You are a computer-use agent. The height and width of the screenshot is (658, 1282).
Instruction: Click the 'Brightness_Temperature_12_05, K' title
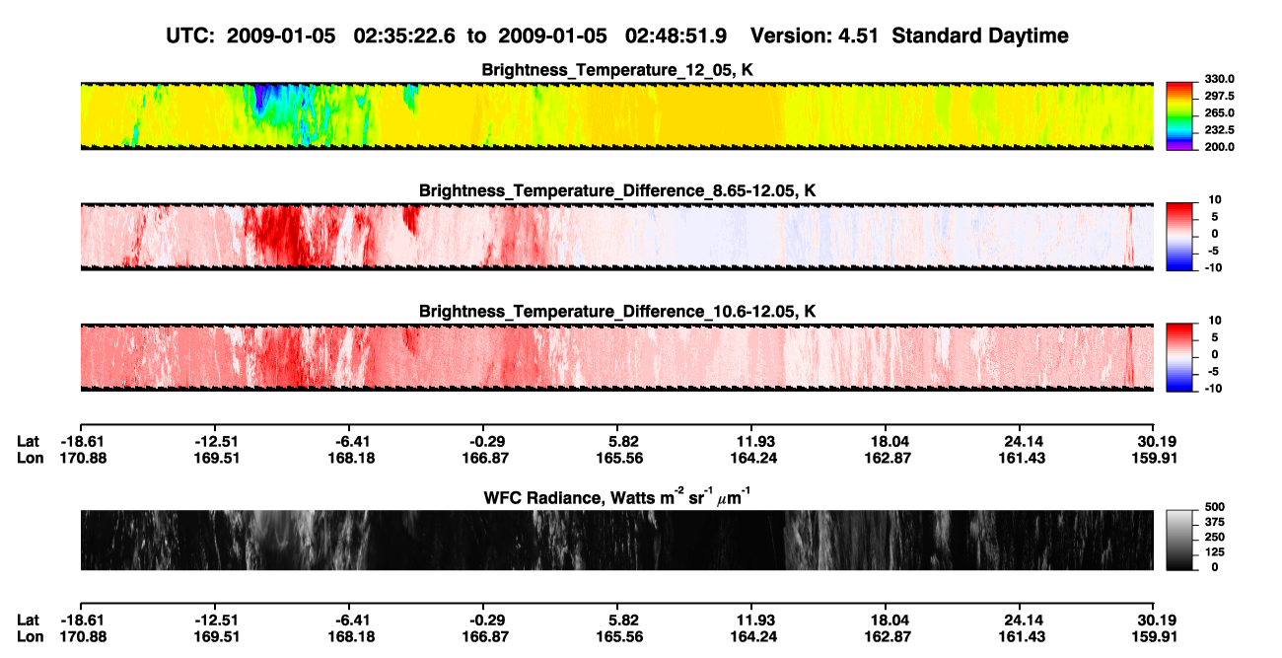[617, 70]
